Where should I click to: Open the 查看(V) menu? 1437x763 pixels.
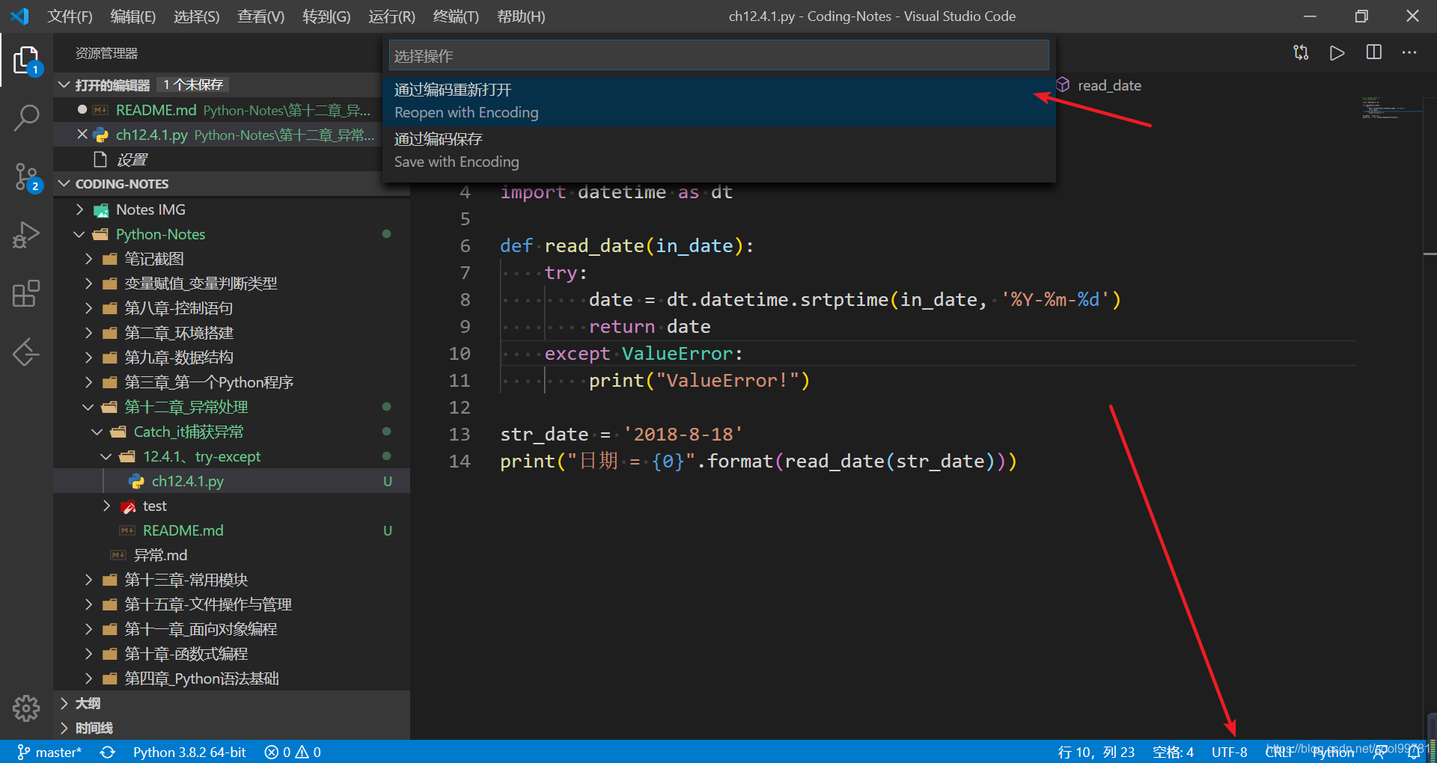pos(260,16)
